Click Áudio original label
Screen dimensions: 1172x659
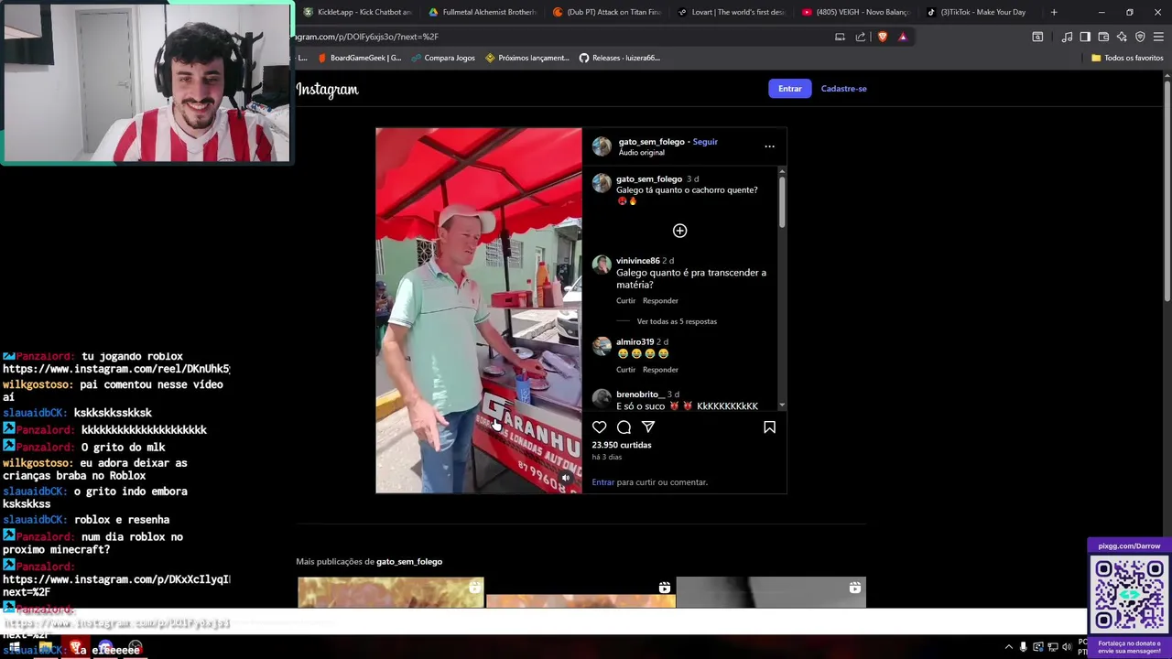(641, 153)
